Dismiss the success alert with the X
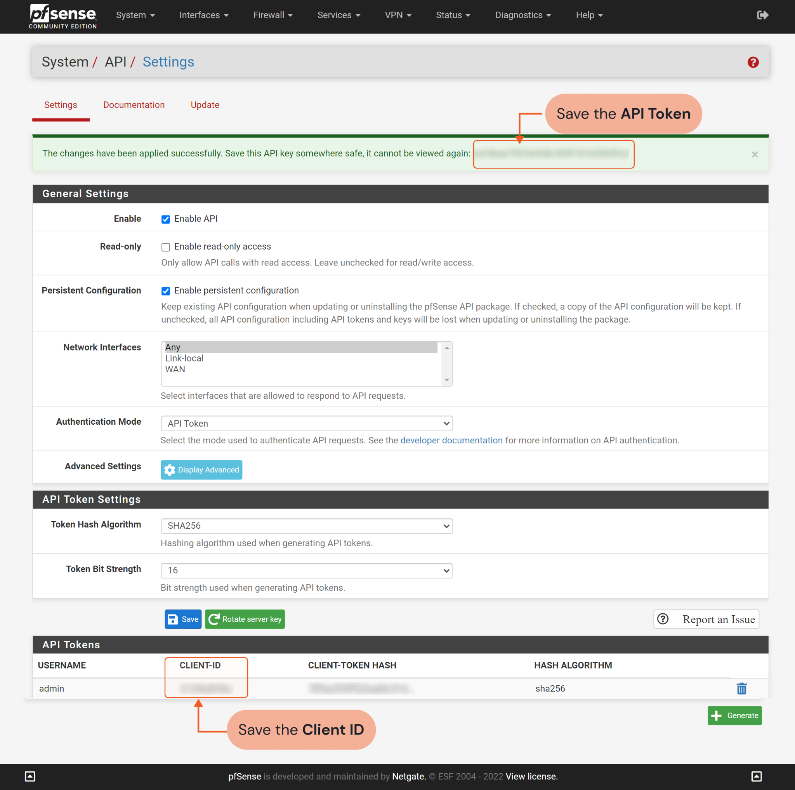The height and width of the screenshot is (790, 795). coord(754,154)
